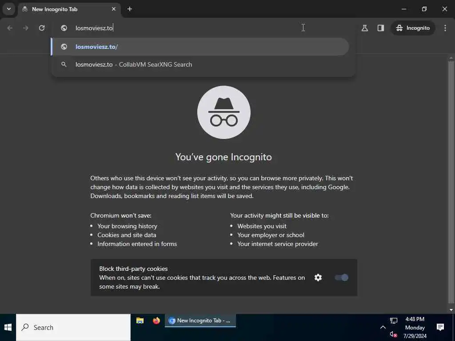Open the taskbar clock and date

(x=415, y=327)
